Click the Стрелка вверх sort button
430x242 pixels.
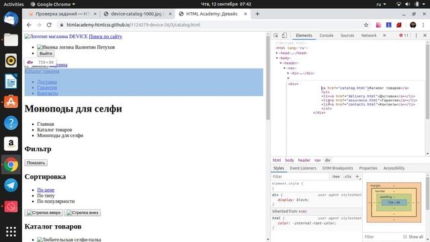[44, 212]
